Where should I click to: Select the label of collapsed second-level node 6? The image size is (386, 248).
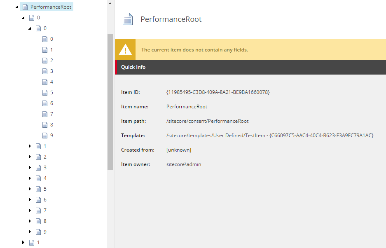coord(45,200)
